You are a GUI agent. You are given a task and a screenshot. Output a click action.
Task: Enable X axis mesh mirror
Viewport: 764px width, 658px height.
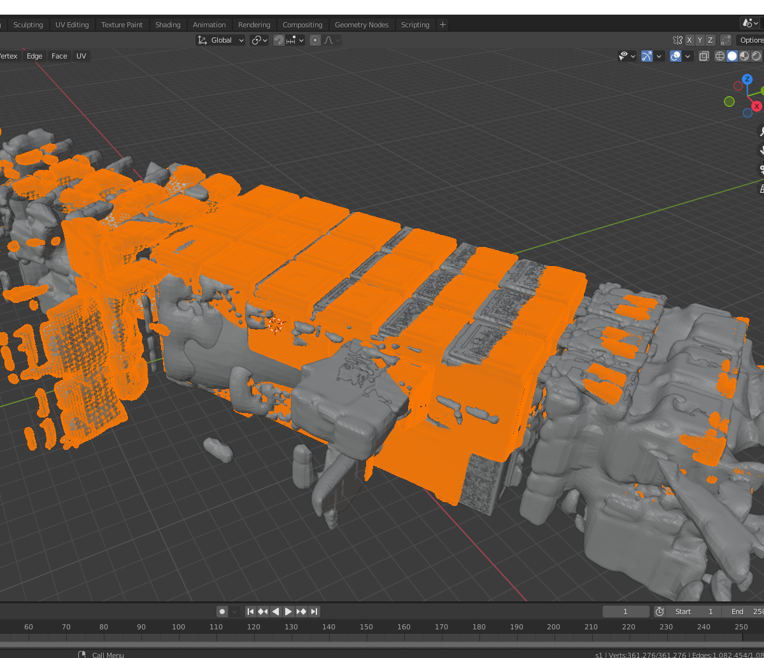(689, 40)
